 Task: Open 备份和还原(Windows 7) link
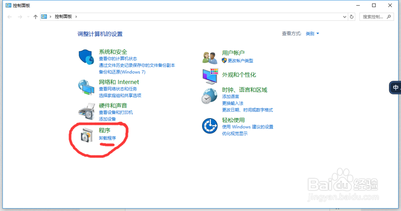tap(122, 72)
